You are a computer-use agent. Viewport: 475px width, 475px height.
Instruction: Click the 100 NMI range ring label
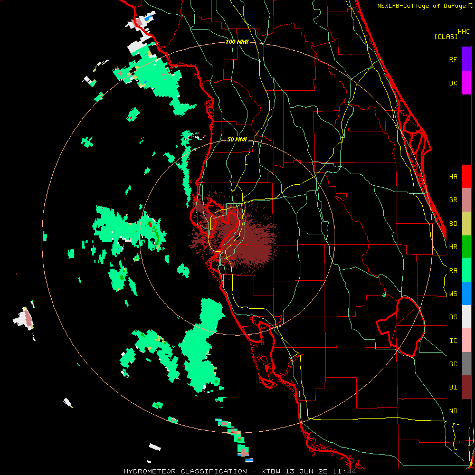pyautogui.click(x=237, y=42)
